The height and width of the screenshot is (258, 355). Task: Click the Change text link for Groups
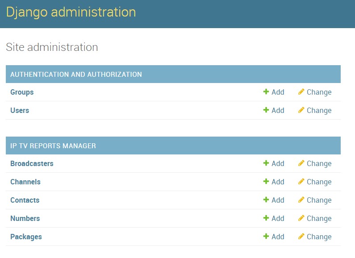[x=319, y=92]
